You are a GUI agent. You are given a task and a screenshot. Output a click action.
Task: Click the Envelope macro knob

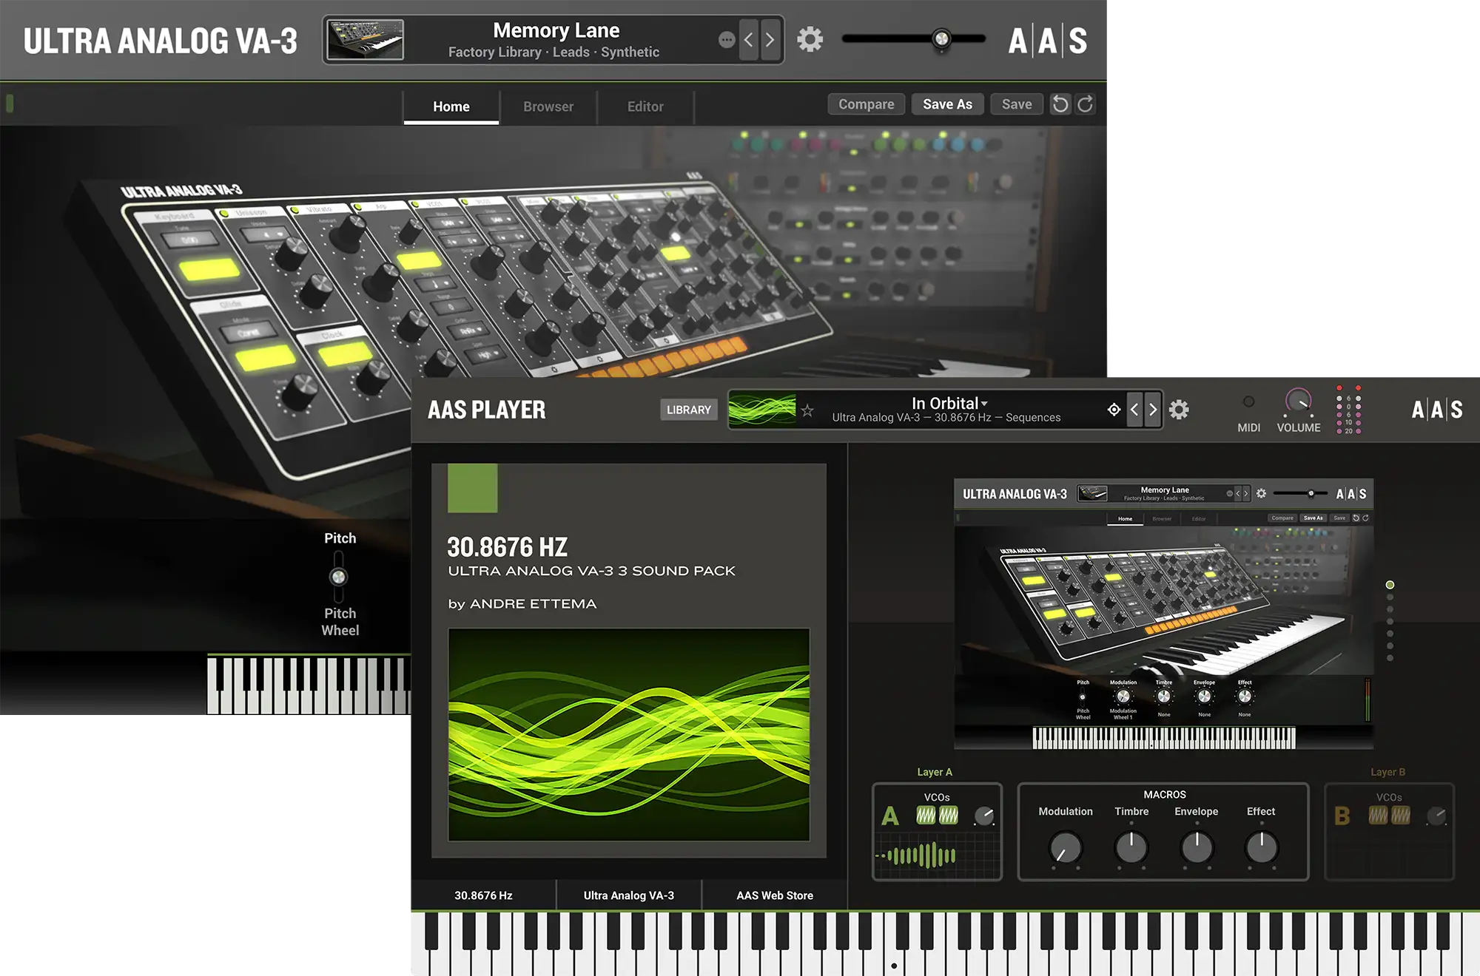coord(1197,847)
